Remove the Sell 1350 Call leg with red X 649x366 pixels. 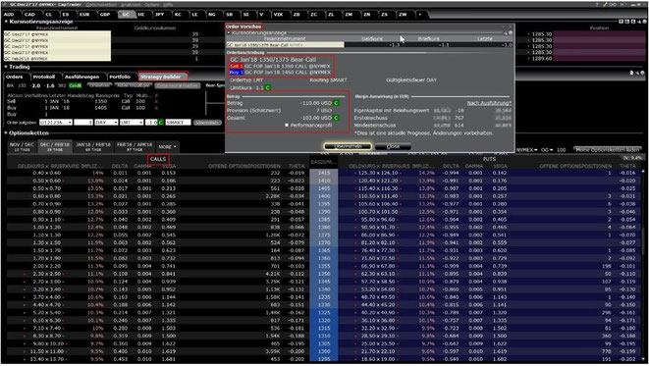point(156,101)
